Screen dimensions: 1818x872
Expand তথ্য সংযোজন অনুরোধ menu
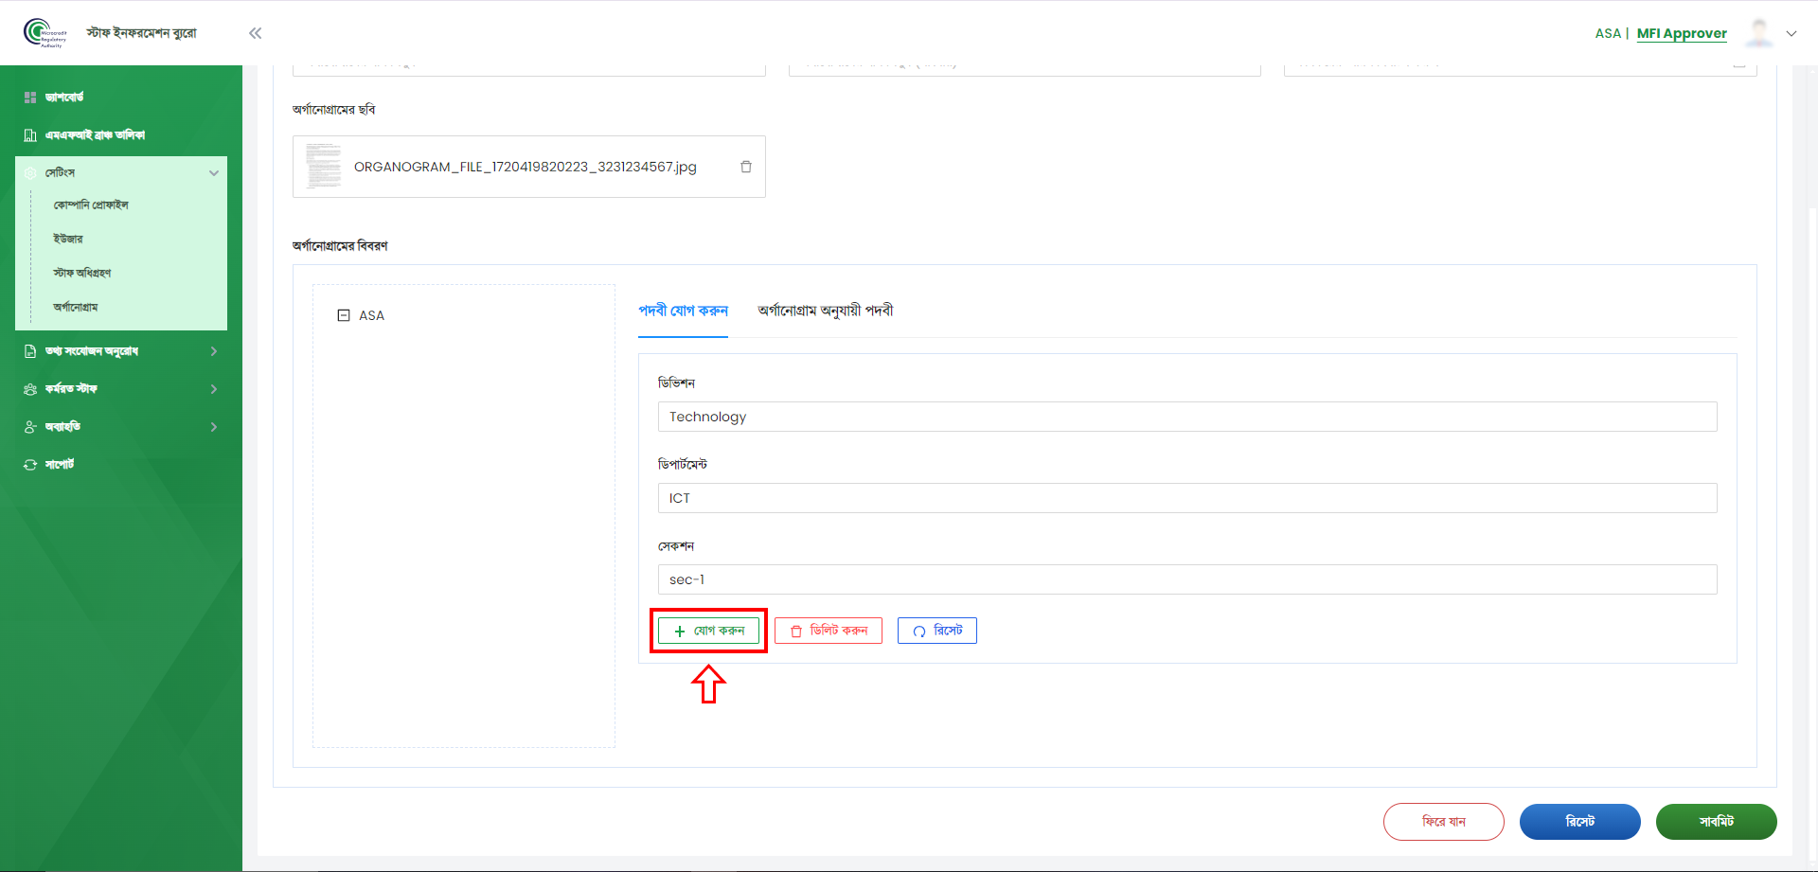pyautogui.click(x=121, y=351)
